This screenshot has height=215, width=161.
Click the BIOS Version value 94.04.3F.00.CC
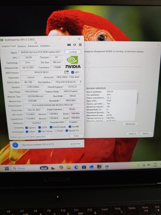coord(42,72)
